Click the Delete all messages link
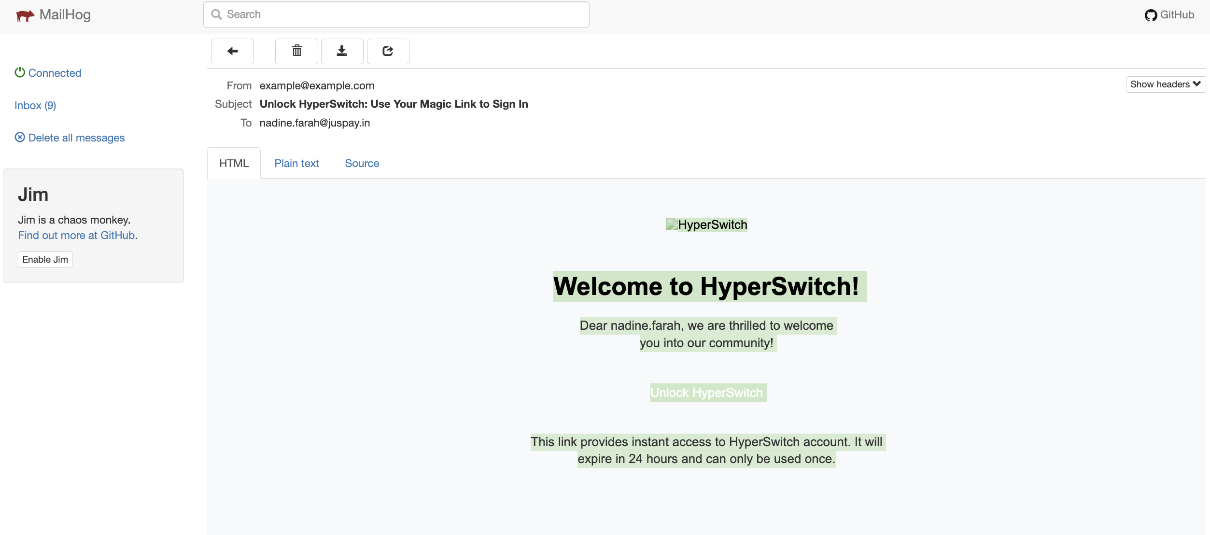Image resolution: width=1210 pixels, height=535 pixels. point(76,138)
